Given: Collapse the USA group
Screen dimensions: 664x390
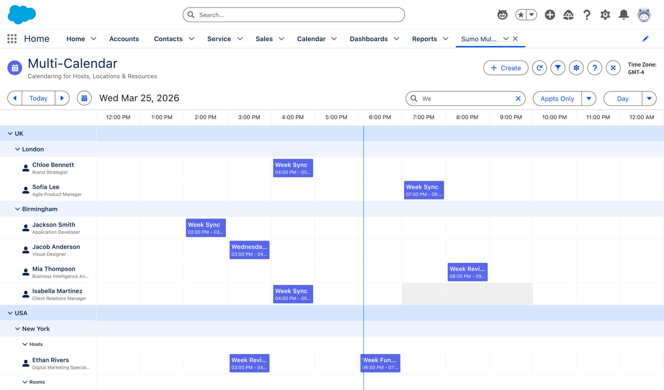Looking at the screenshot, I should coord(10,313).
